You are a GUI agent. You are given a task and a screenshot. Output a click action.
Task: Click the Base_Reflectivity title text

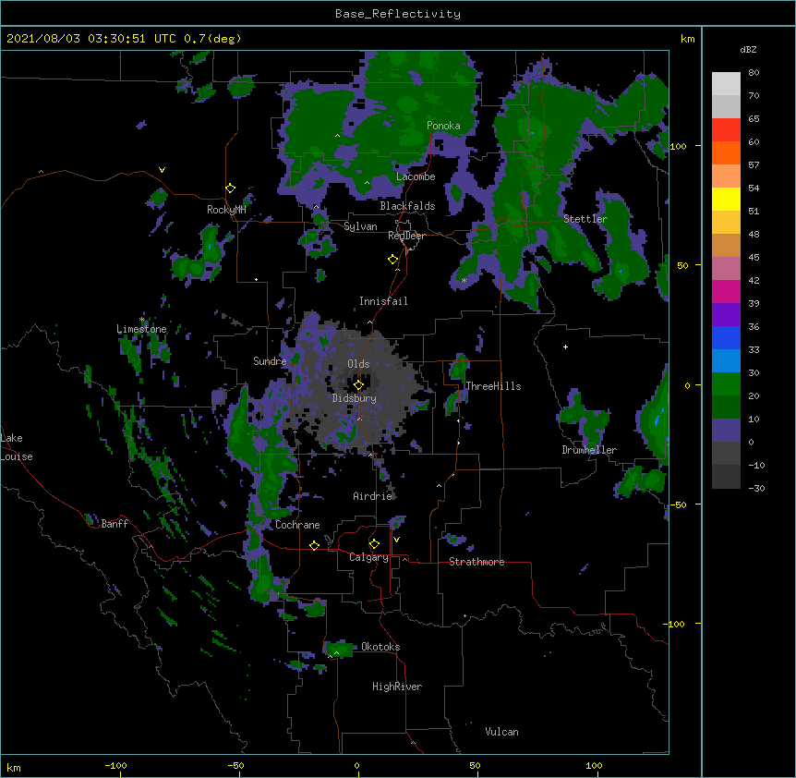point(398,14)
